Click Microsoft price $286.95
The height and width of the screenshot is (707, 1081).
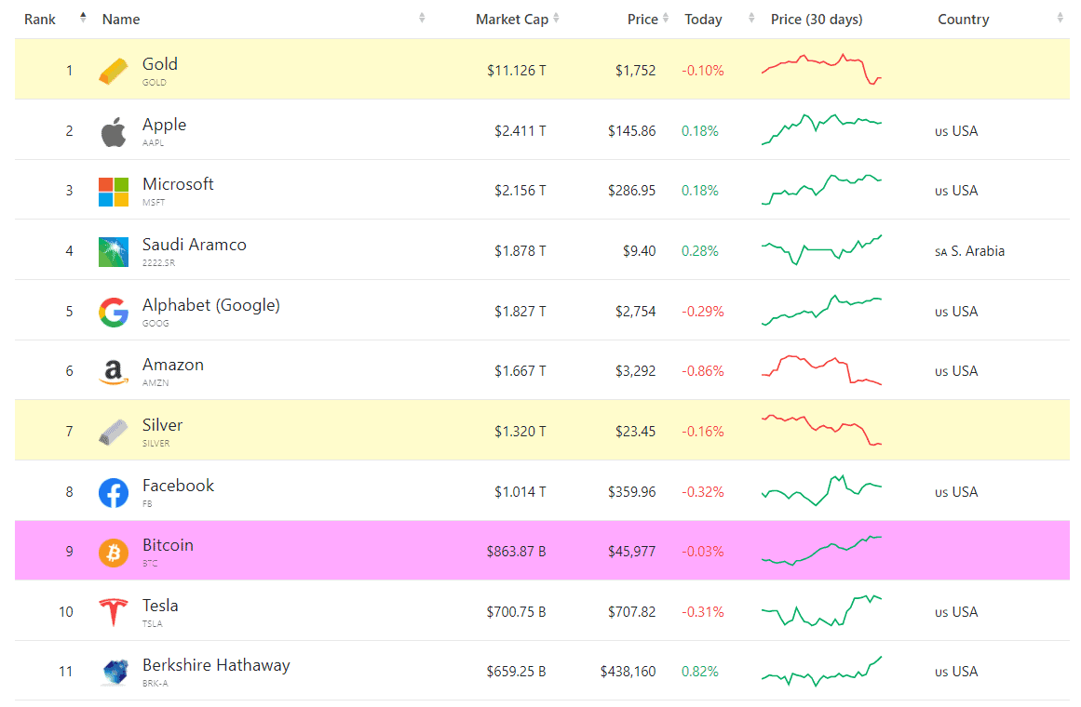point(631,190)
